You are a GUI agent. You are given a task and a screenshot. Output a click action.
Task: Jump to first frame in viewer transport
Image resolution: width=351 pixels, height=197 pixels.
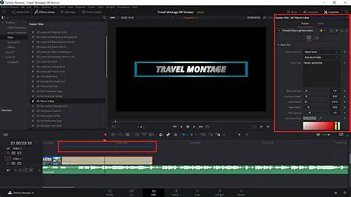point(174,127)
